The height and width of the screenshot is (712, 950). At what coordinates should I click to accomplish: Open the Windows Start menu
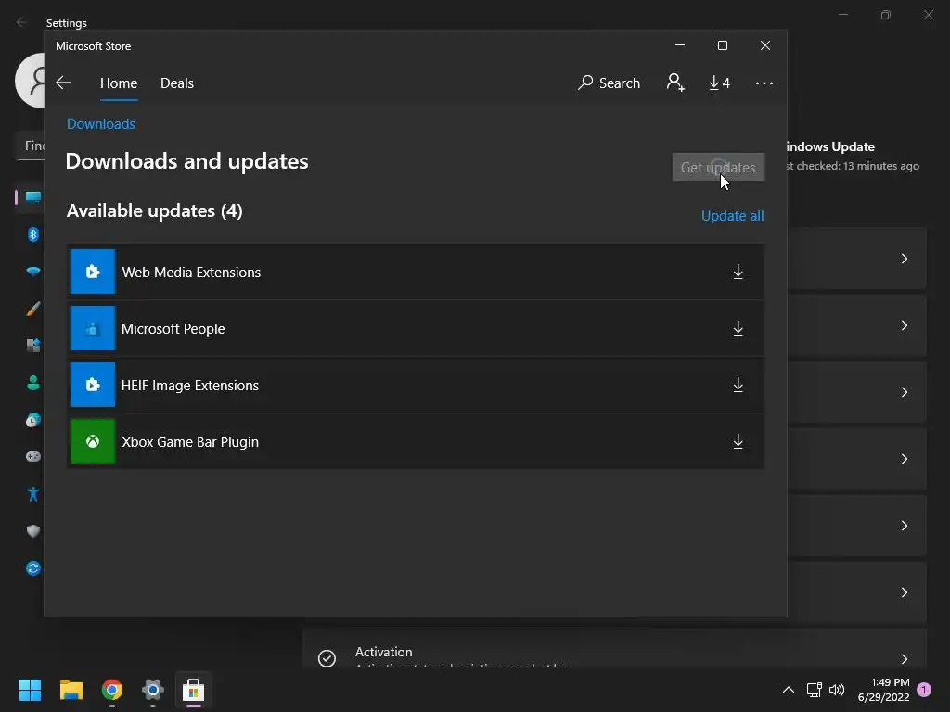(30, 690)
